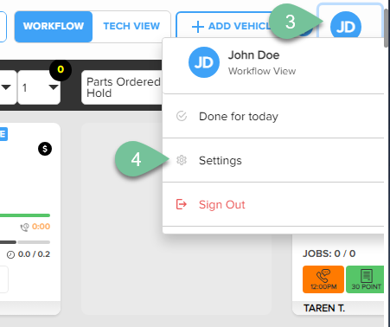Viewport: 390px width, 327px height.
Task: Switch to Tech View toggle
Action: tap(131, 27)
